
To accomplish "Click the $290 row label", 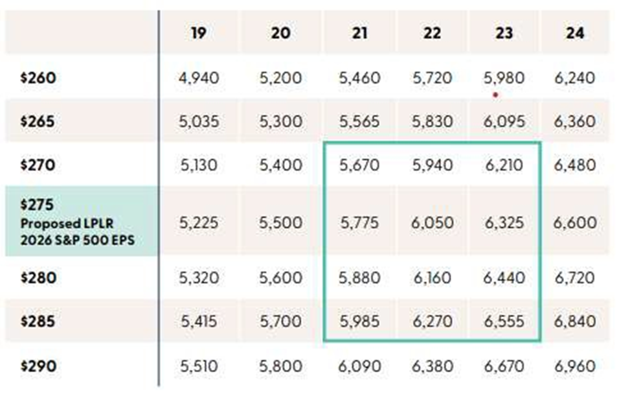I will point(38,366).
